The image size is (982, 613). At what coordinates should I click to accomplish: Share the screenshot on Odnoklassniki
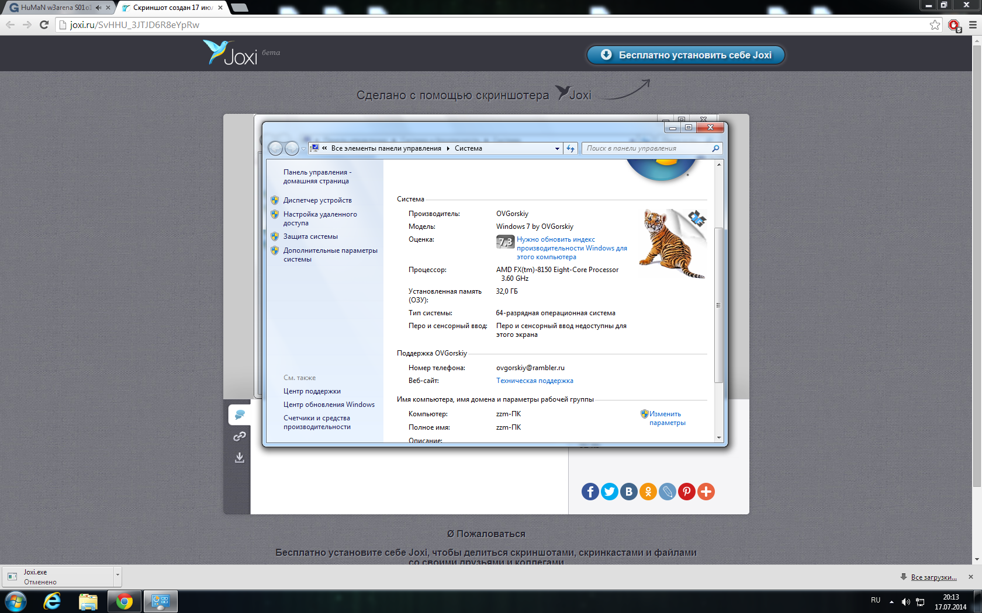tap(648, 492)
